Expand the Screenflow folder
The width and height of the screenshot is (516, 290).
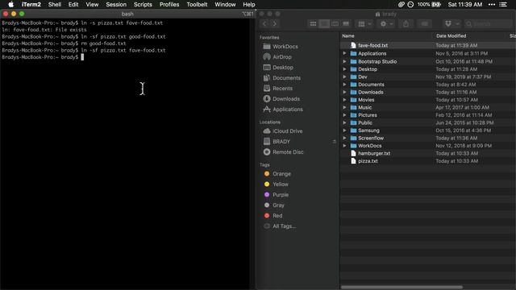(x=344, y=138)
